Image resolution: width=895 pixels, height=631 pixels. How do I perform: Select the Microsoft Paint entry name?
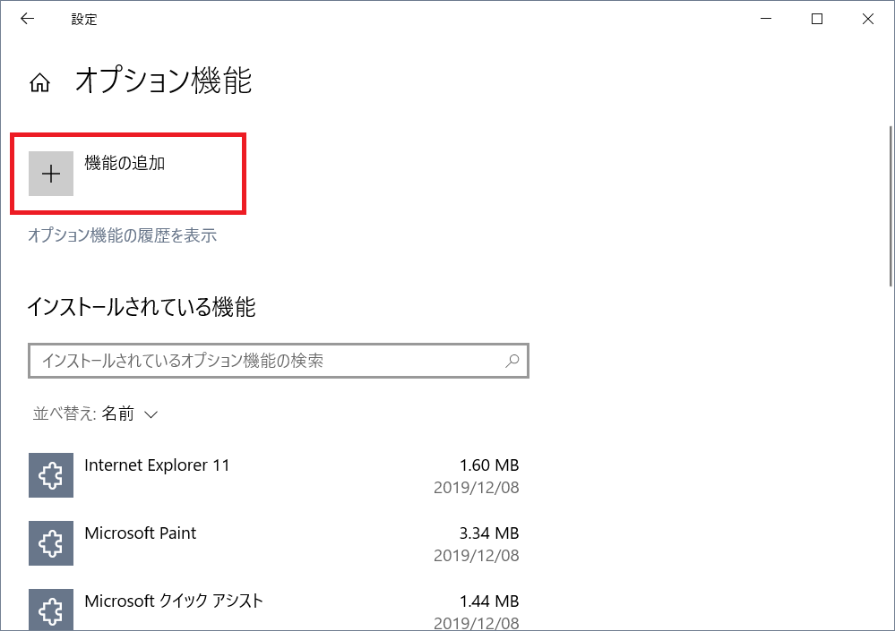[141, 533]
